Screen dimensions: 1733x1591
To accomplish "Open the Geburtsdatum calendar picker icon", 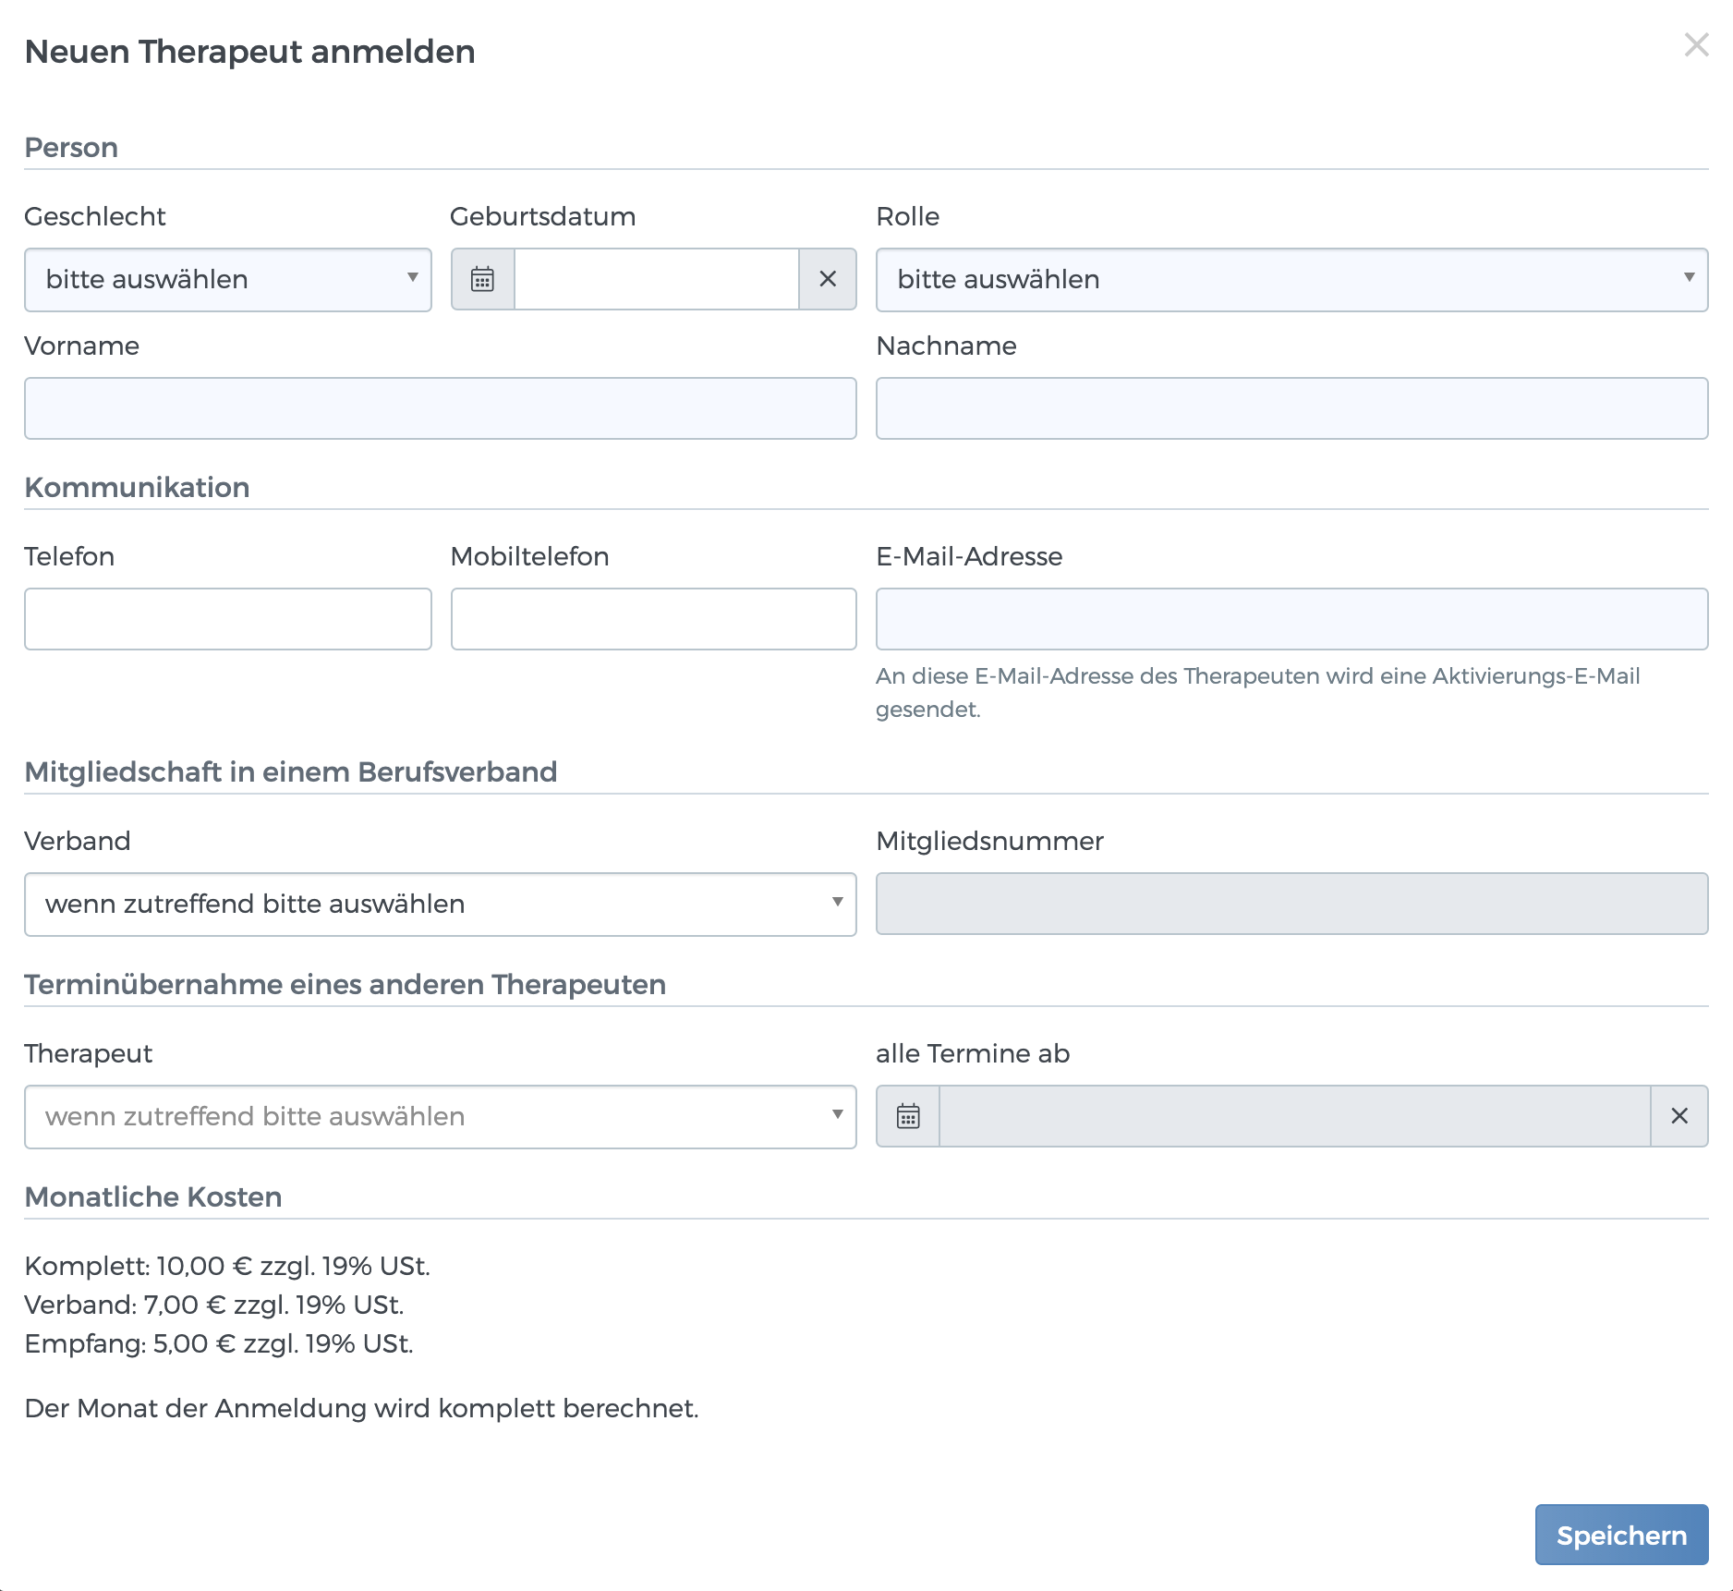I will click(482, 279).
